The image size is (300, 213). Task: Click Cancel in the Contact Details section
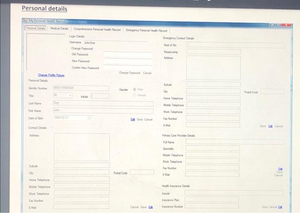coord(134,207)
